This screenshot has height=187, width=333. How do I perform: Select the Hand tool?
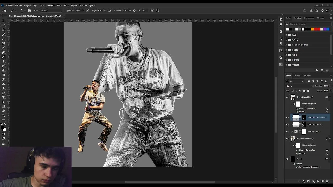[3, 111]
